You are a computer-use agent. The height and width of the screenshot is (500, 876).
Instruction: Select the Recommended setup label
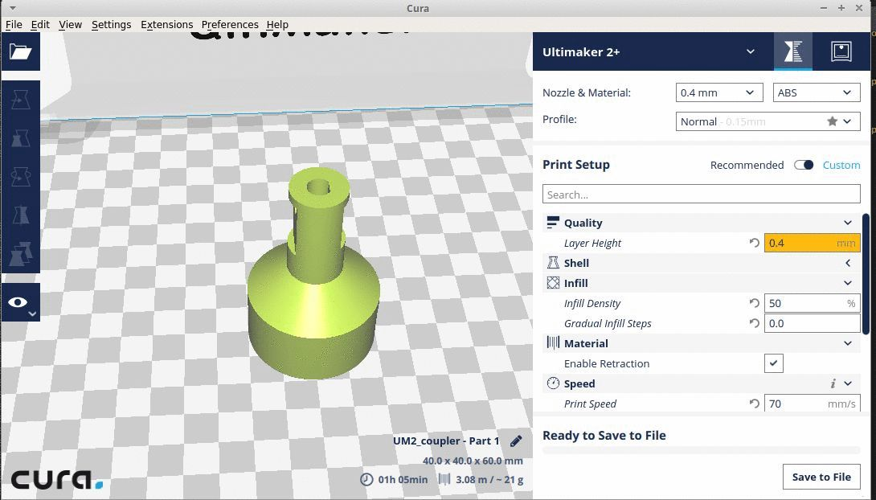[747, 166]
